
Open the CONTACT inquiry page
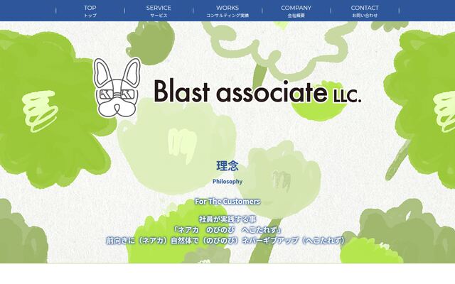(x=365, y=11)
